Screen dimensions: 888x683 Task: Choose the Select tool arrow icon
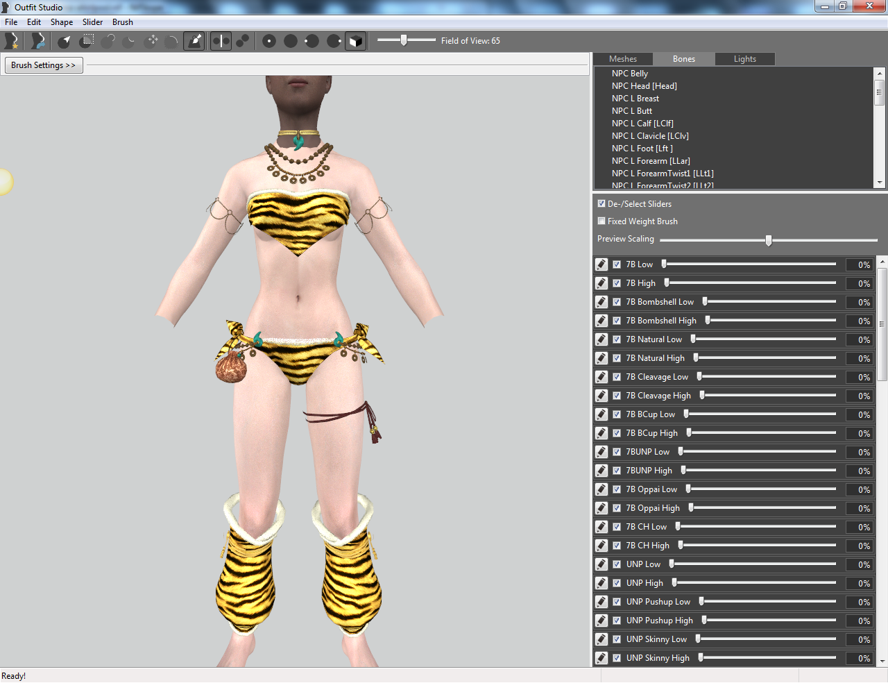64,41
